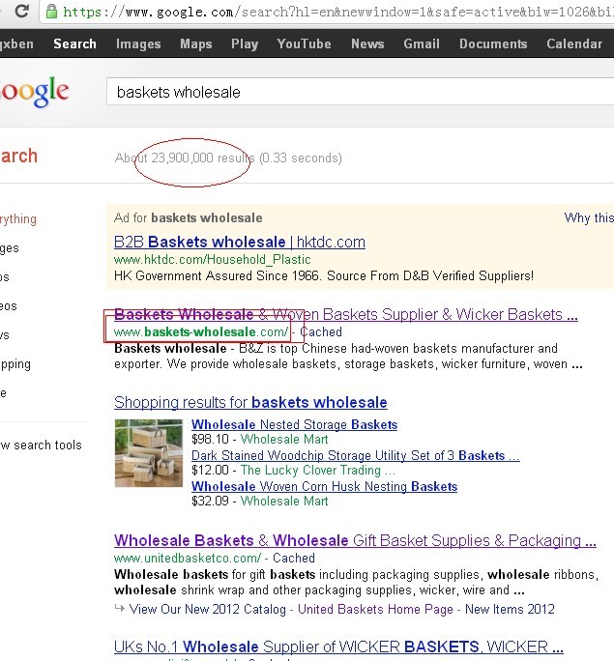Click the 'Ad for baskets wholesale' label
Image resolution: width=614 pixels, height=661 pixels.
pos(189,217)
